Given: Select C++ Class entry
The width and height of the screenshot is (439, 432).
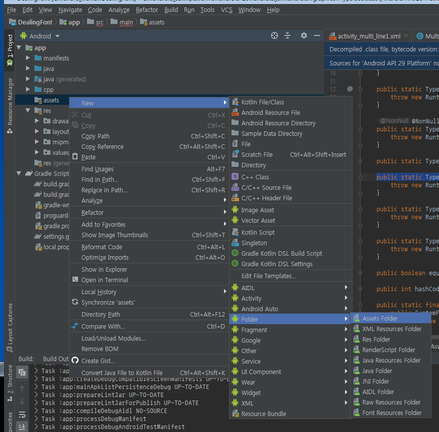Looking at the screenshot, I should tap(290, 177).
